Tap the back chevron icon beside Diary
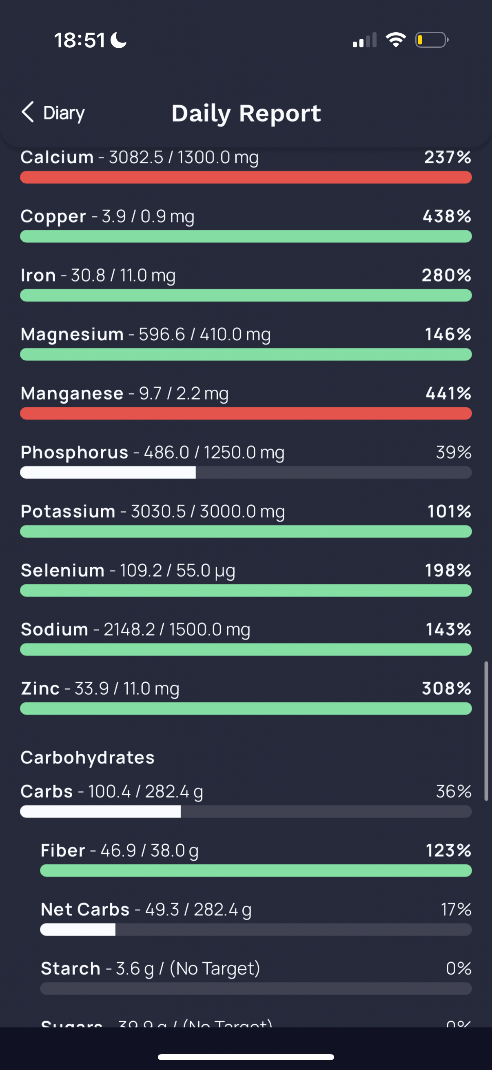The height and width of the screenshot is (1070, 492). pos(28,112)
